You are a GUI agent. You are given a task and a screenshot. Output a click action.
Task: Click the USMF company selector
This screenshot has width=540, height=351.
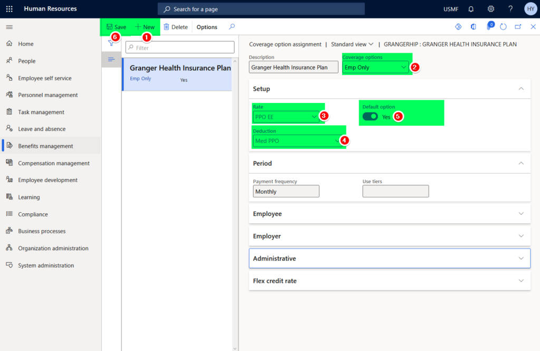pos(451,9)
